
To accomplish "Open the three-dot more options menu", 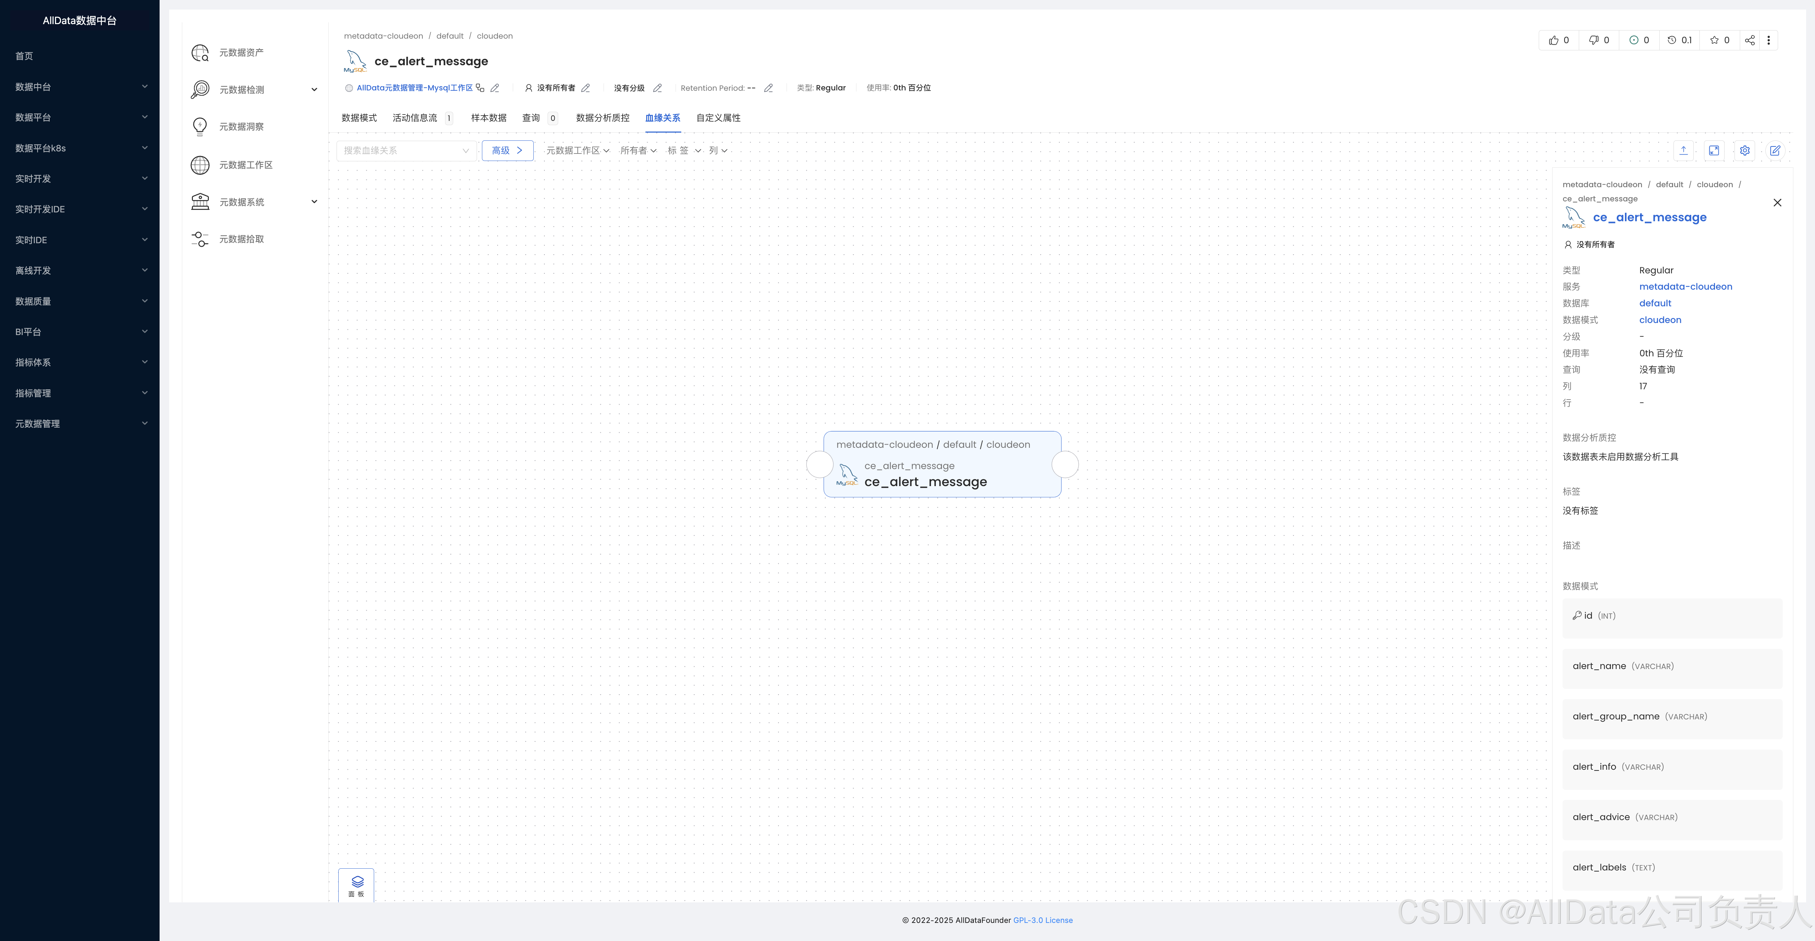I will 1769,40.
